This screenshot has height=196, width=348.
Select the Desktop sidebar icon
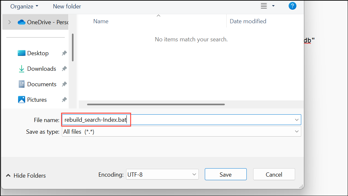(x=21, y=53)
